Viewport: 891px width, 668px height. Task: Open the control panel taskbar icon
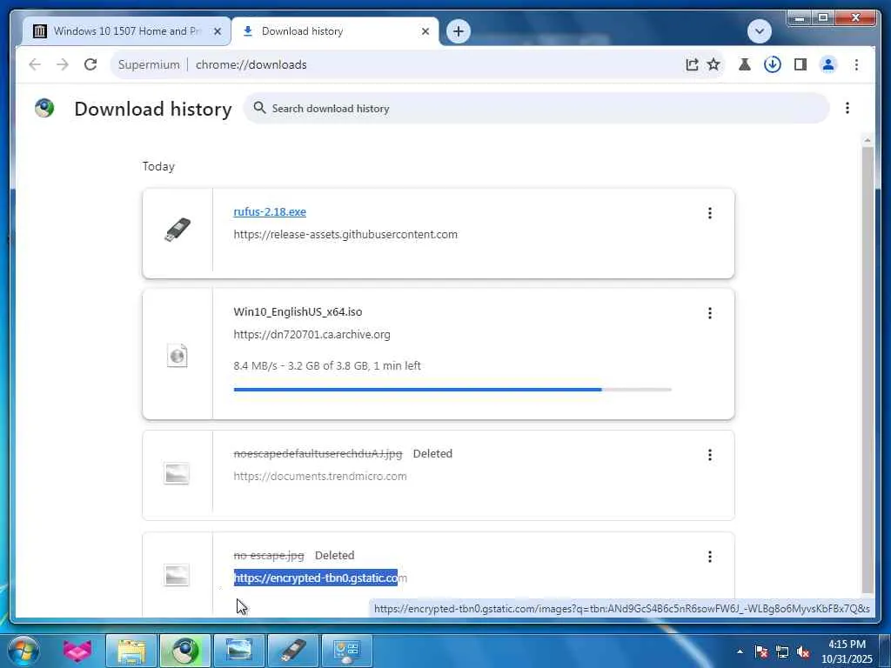pos(347,651)
